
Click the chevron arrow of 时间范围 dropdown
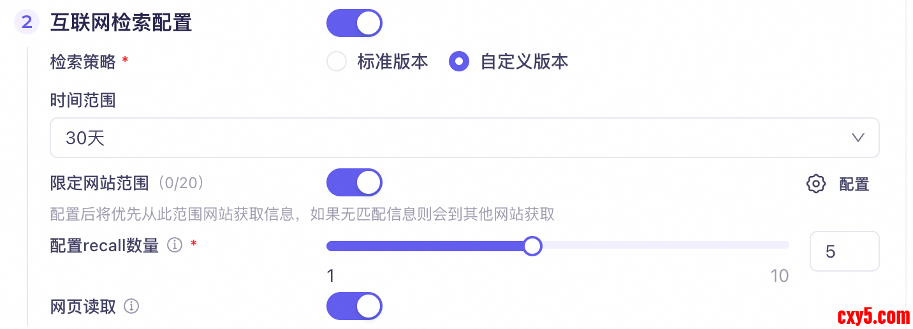coord(858,138)
